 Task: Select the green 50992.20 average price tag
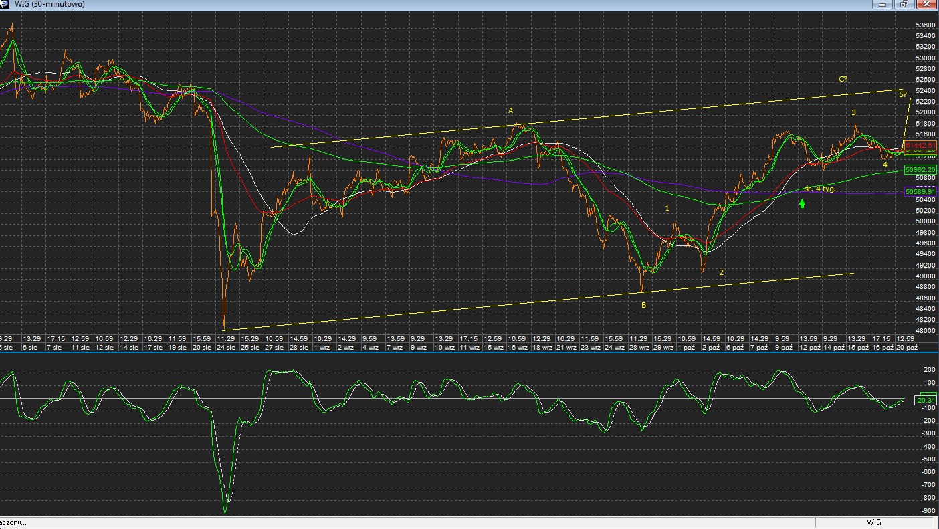[920, 171]
